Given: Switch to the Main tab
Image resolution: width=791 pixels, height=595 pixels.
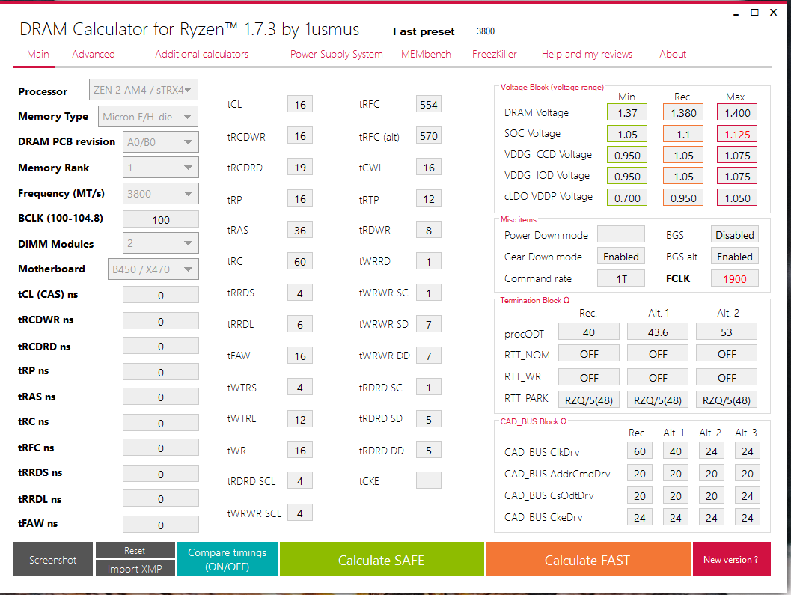Looking at the screenshot, I should coord(38,54).
